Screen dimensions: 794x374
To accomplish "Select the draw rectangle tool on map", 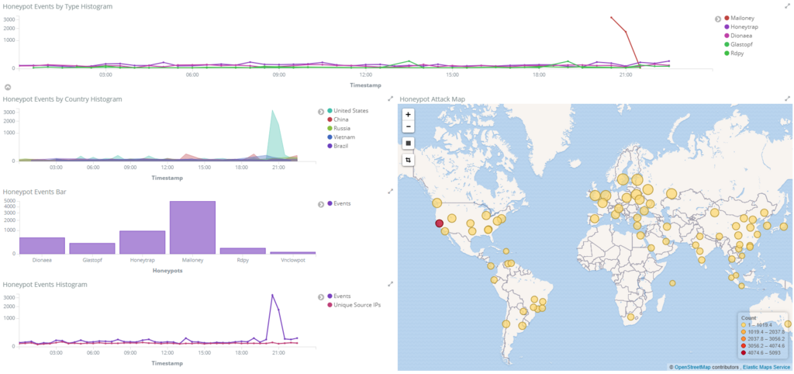I will (x=408, y=144).
